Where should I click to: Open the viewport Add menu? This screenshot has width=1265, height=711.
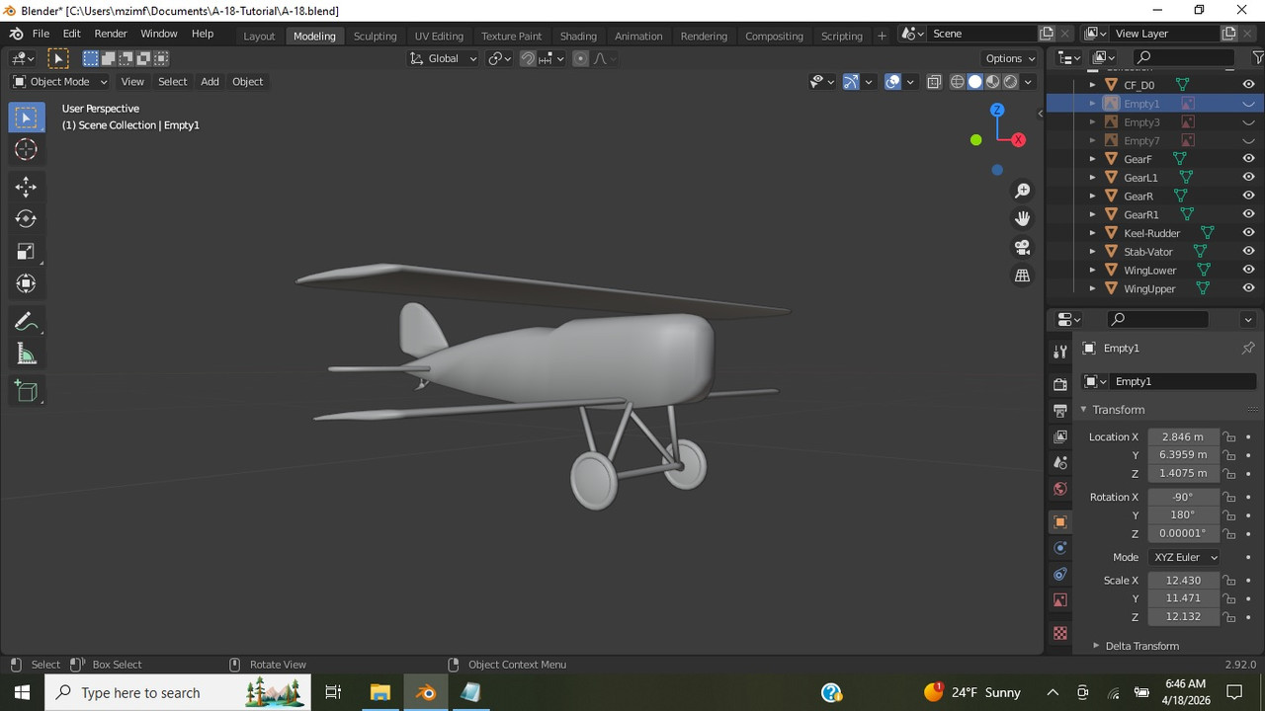tap(210, 82)
